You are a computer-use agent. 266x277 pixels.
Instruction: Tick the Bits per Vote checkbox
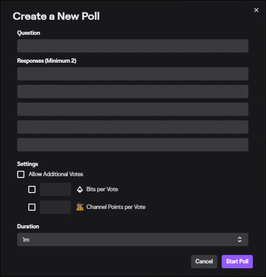(x=32, y=190)
